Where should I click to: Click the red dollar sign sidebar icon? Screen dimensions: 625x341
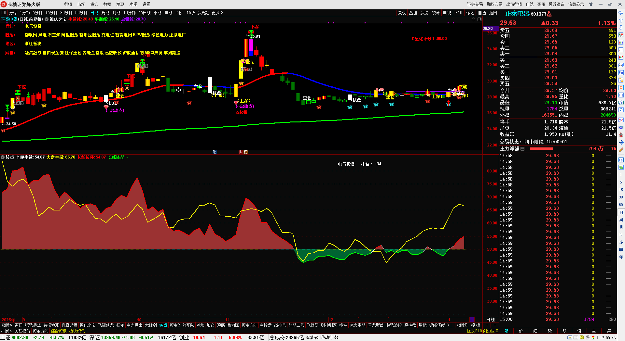click(621, 135)
